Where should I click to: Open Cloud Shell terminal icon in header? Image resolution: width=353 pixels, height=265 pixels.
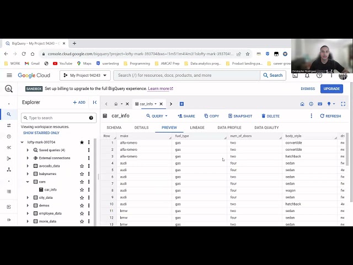coord(295,76)
